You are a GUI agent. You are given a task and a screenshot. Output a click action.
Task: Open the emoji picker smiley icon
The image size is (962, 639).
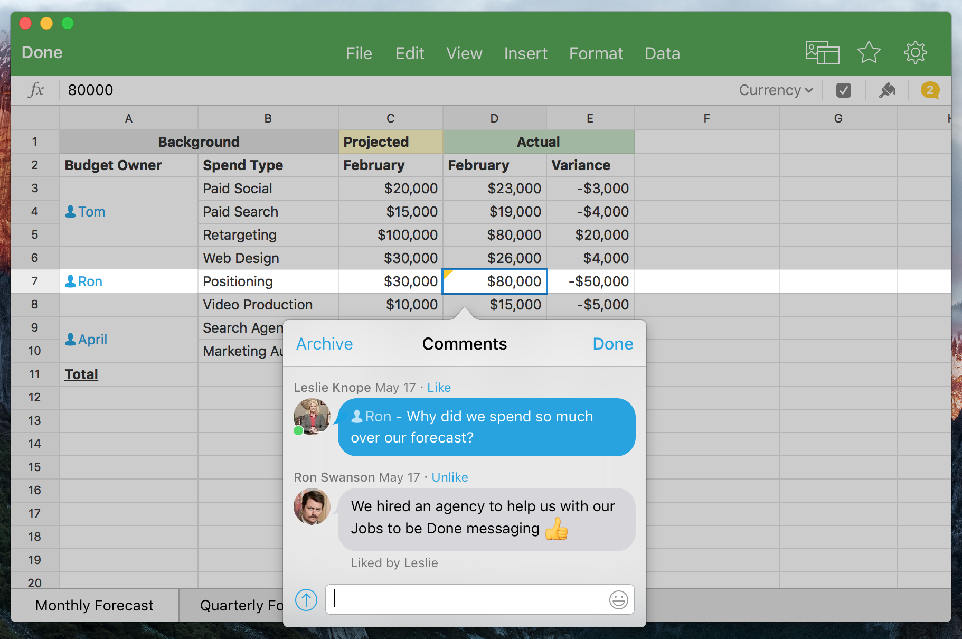(618, 600)
